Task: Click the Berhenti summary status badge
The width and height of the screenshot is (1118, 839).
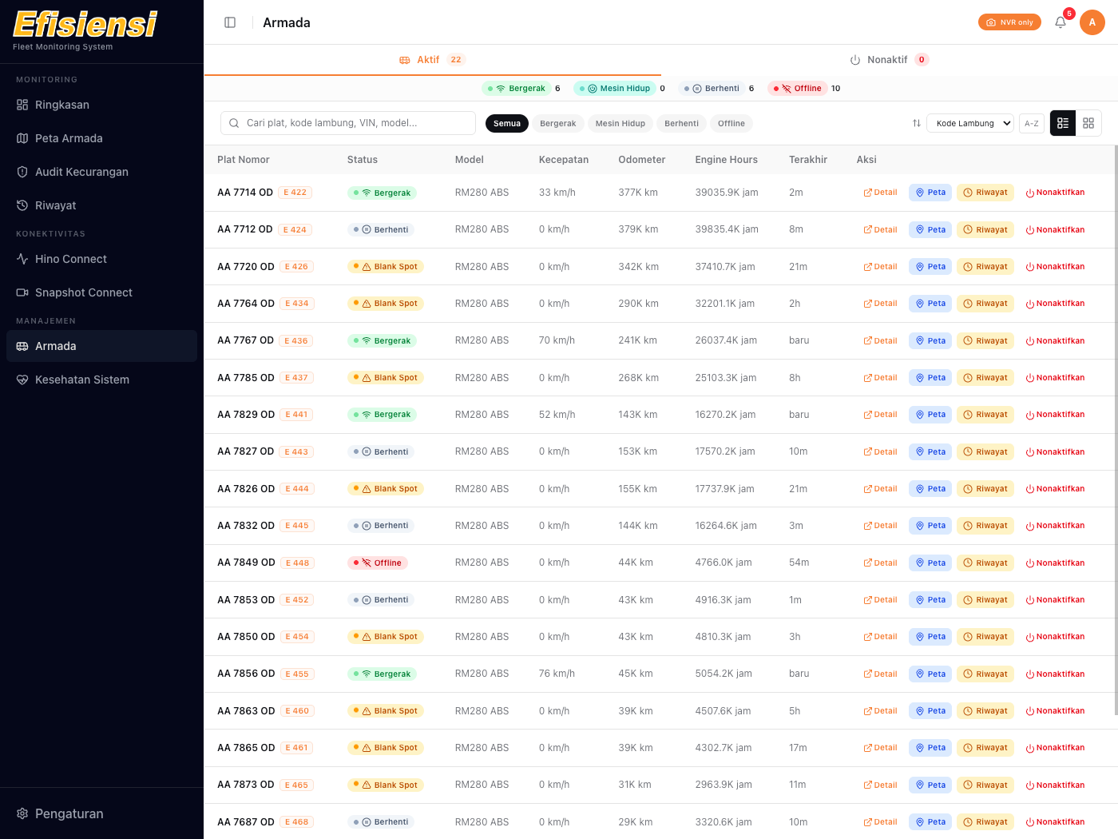Action: [x=712, y=89]
